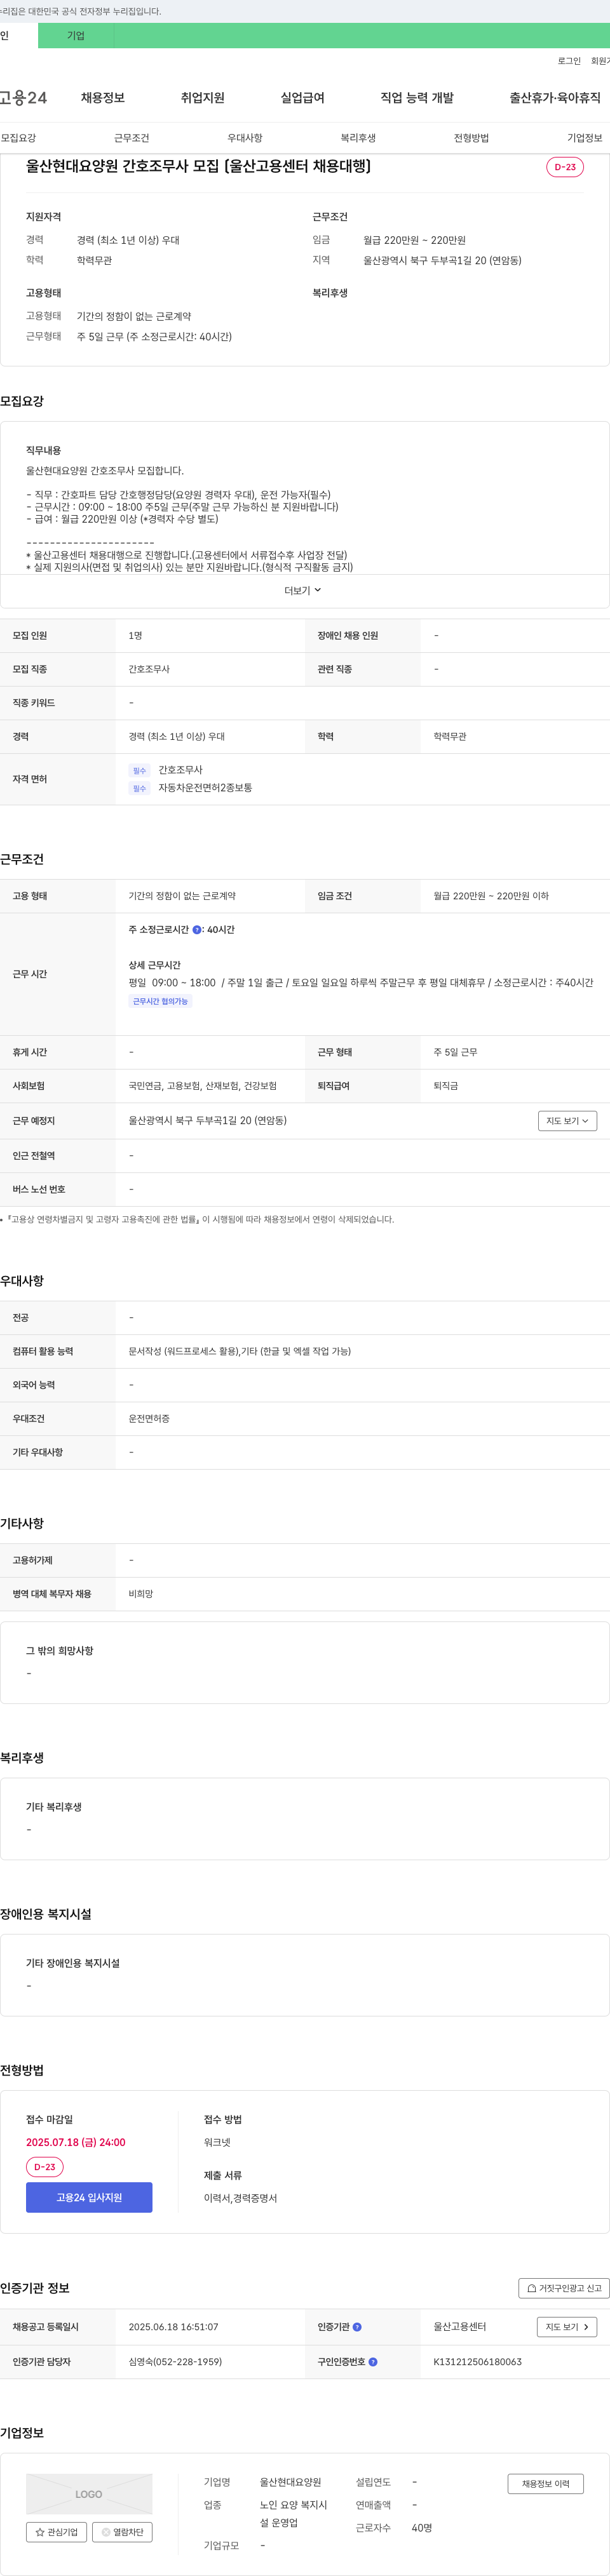Click 우대조건 value 운전면허증
Screen dimensions: 610x2576
(x=149, y=1419)
